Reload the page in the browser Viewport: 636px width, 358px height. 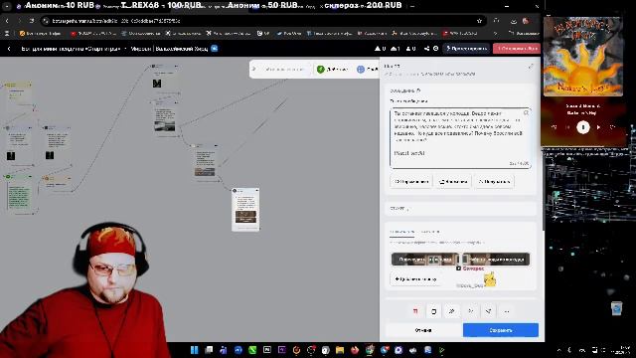click(x=32, y=21)
